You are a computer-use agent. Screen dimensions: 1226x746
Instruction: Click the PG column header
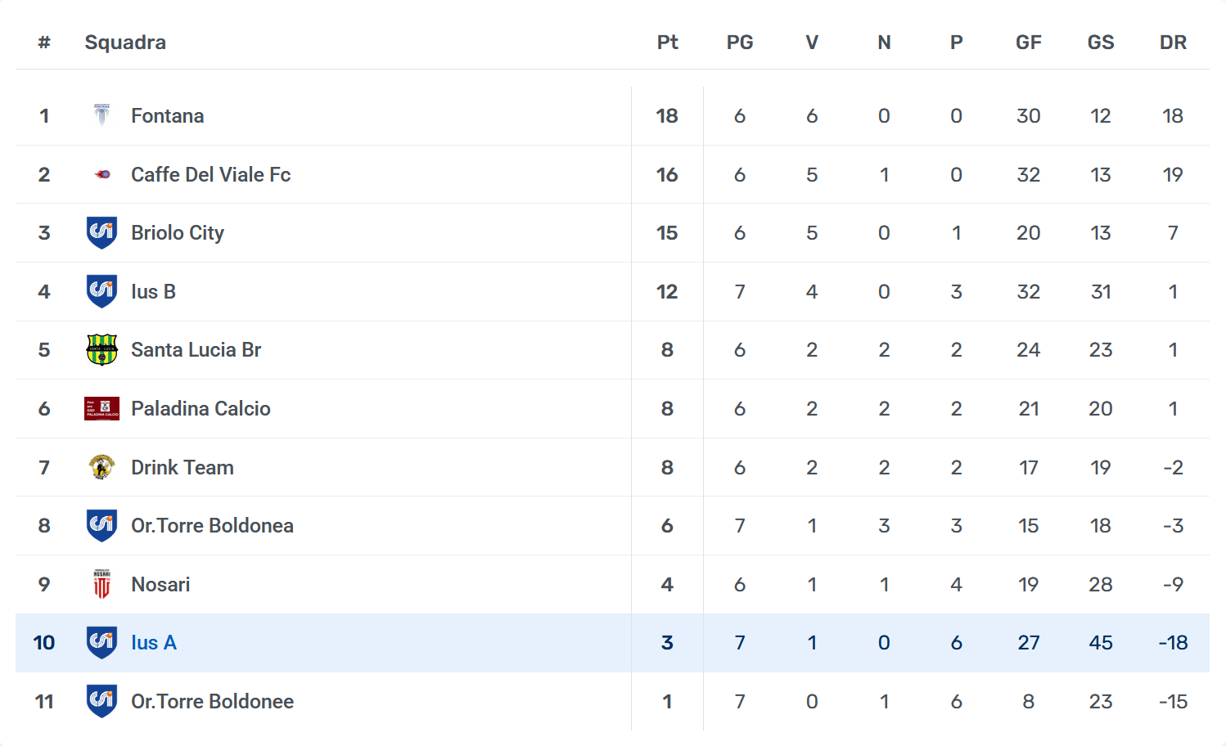click(739, 43)
